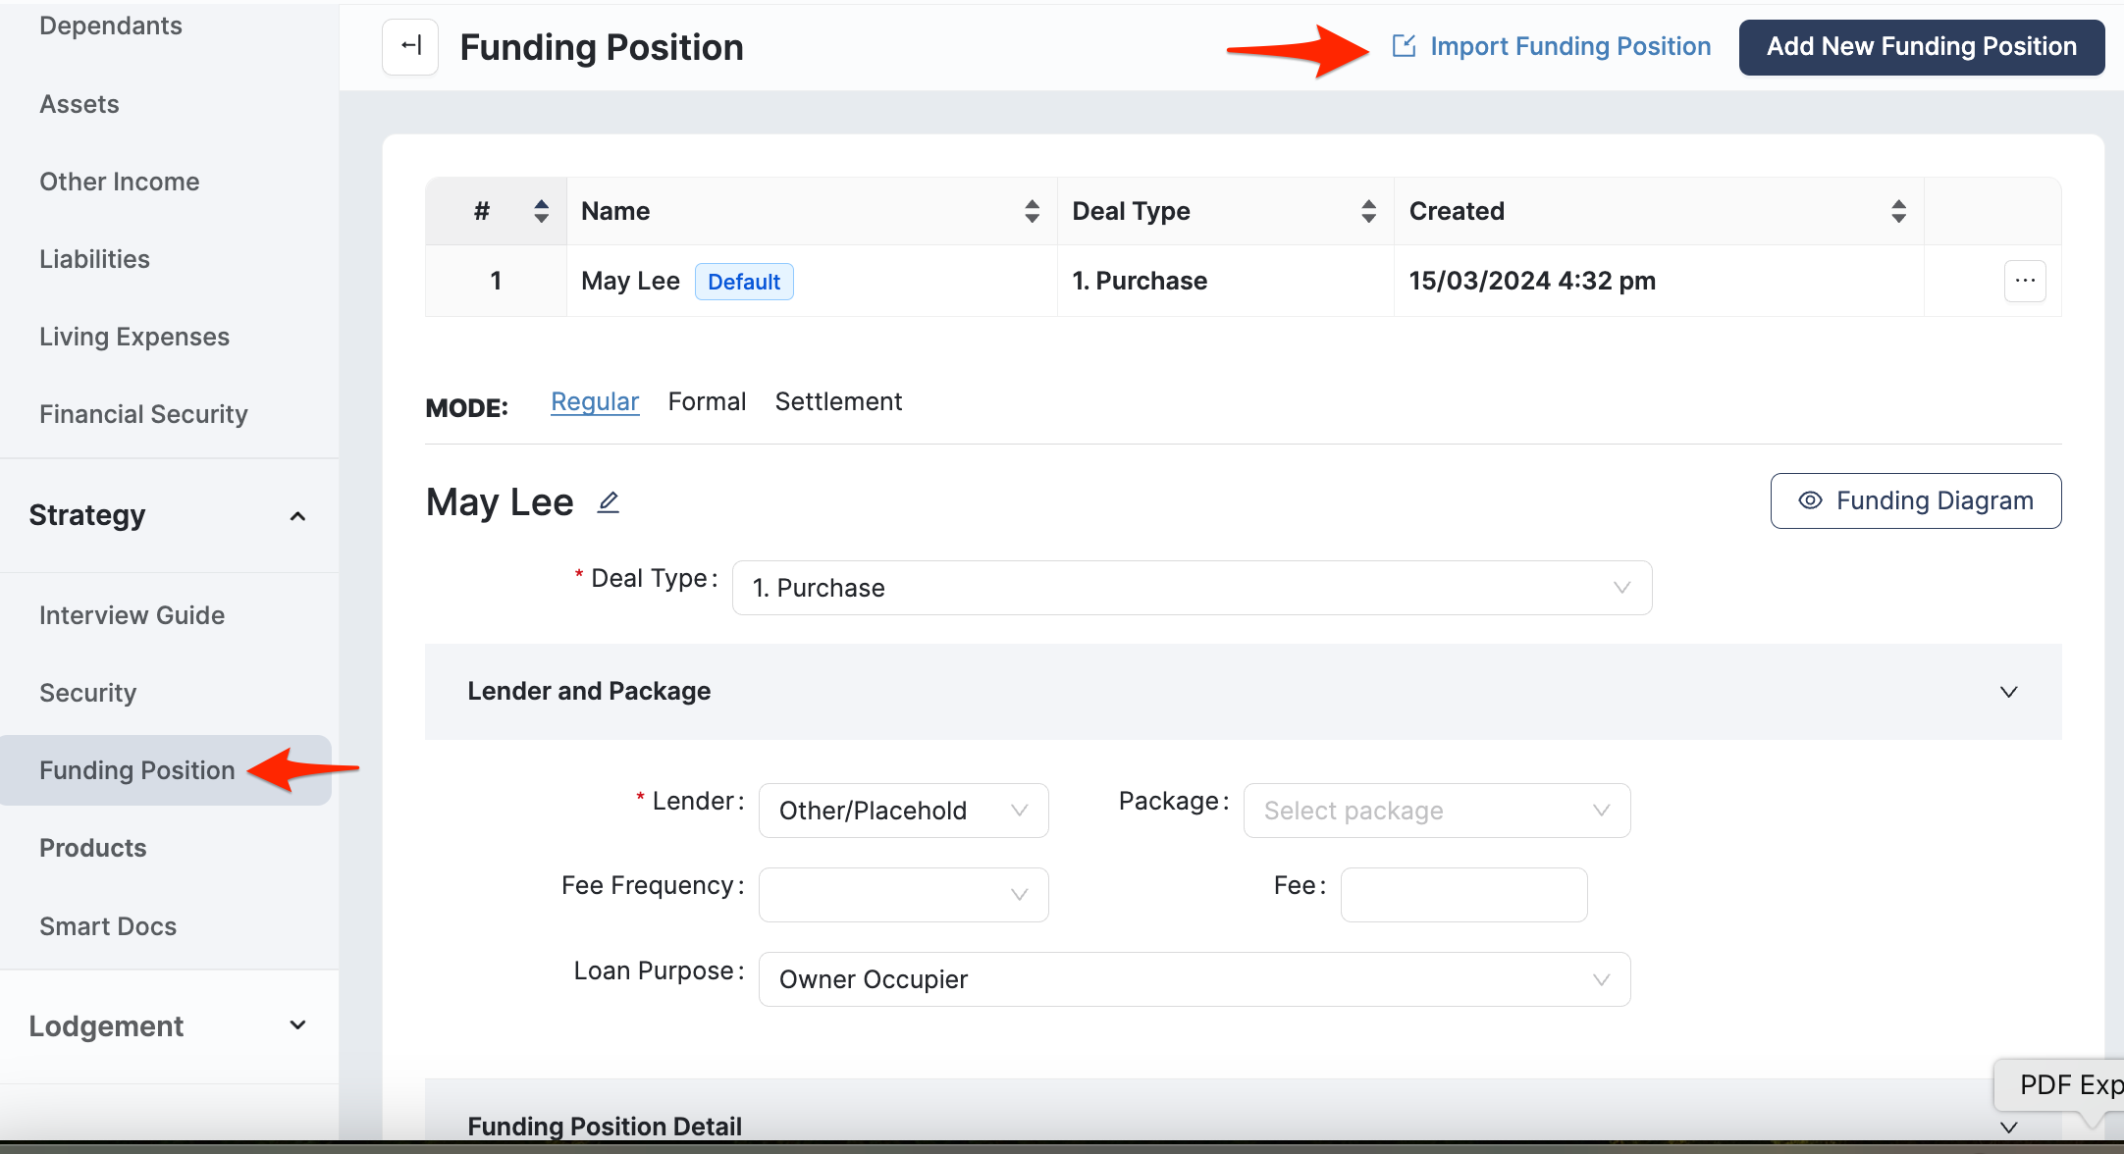Edit the May Lee name pencil icon

[x=609, y=502]
